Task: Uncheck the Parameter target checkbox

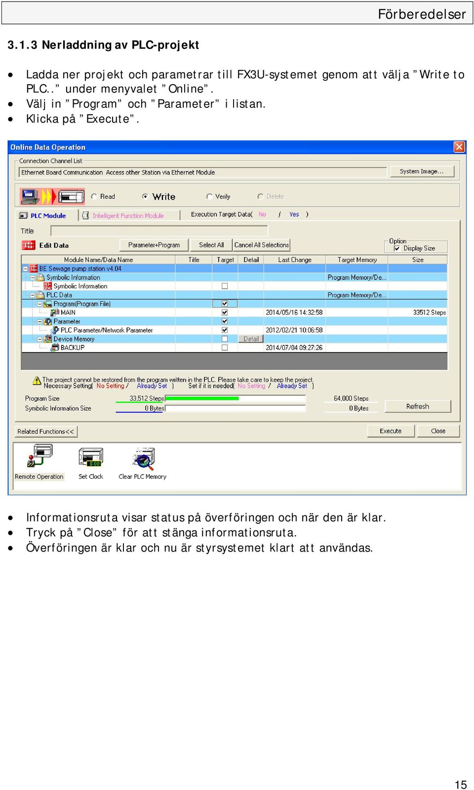Action: pyautogui.click(x=225, y=321)
